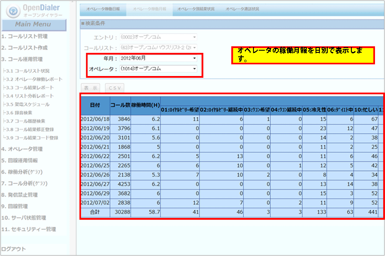Open the エントリ dropdown
Viewport: 385px width, 256px height.
coord(159,37)
